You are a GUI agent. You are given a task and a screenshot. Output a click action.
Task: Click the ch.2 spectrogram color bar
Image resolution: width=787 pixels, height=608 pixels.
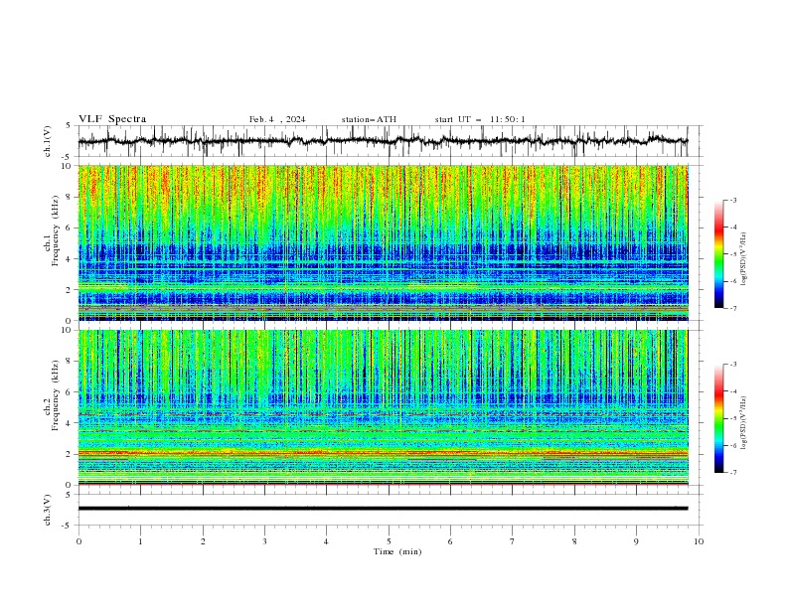(718, 418)
